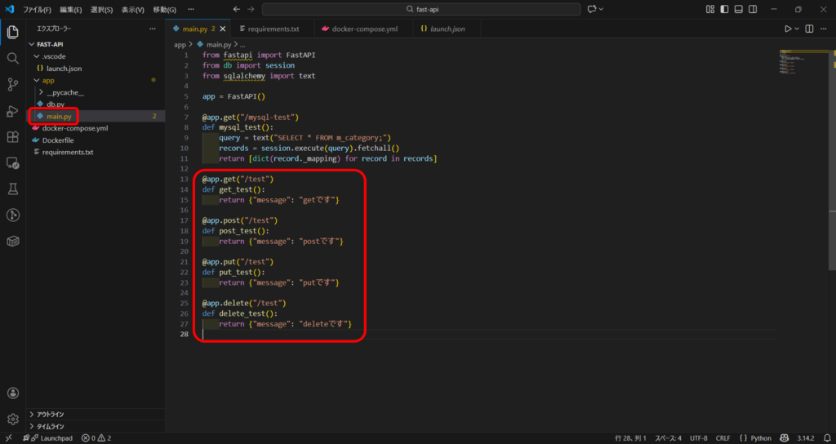836x444 pixels.
Task: Open the Testing flask icon view
Action: click(x=13, y=189)
